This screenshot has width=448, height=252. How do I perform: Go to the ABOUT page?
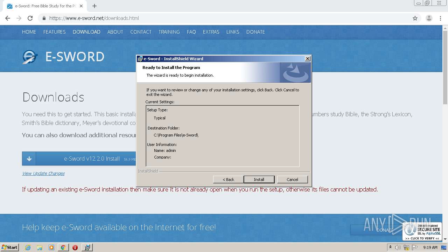pyautogui.click(x=115, y=32)
